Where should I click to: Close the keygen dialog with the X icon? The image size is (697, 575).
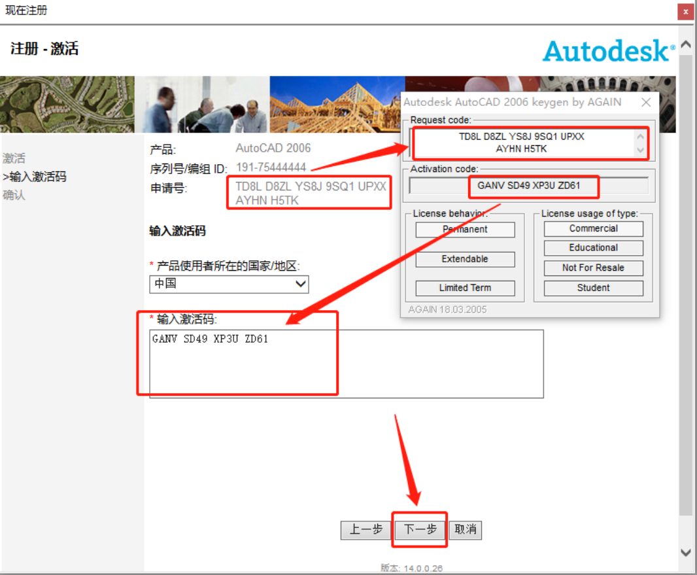(x=645, y=102)
